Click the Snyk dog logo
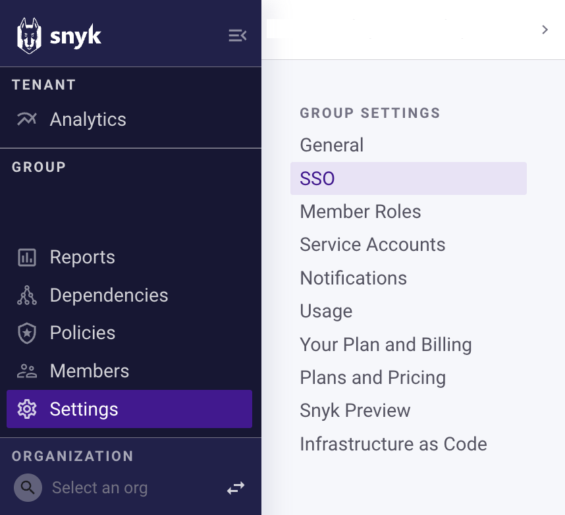Viewport: 565px width, 515px height. (29, 36)
